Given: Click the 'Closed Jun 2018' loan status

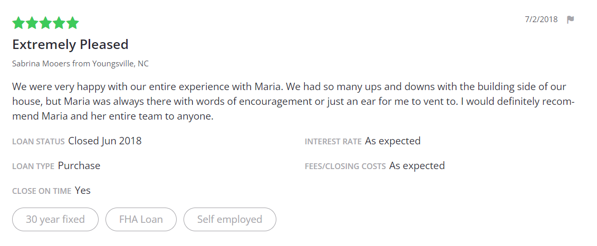Looking at the screenshot, I should [104, 141].
